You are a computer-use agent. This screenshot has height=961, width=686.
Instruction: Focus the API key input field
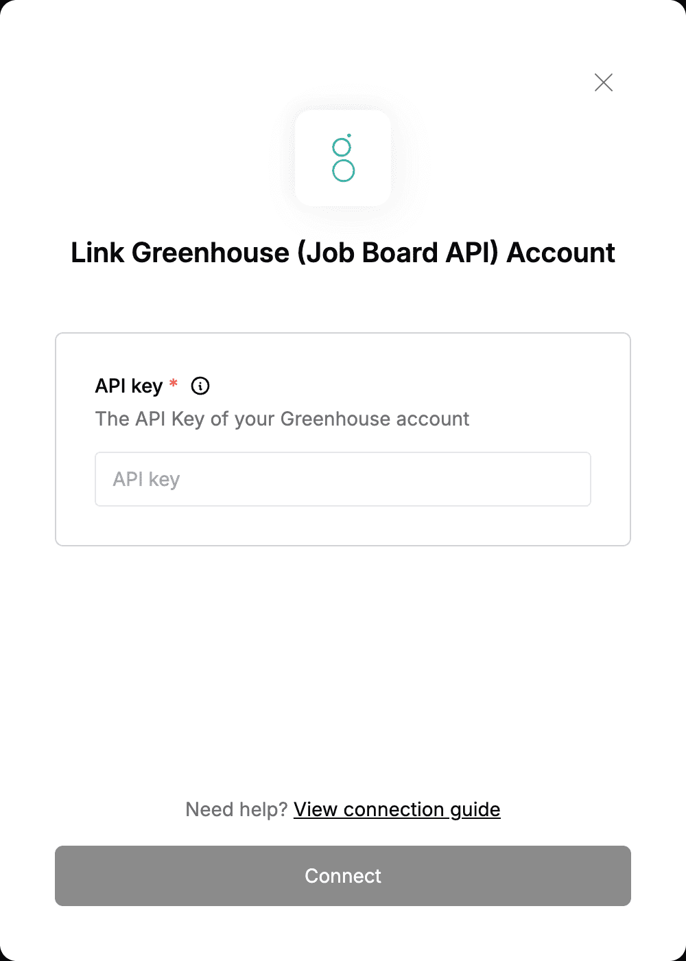[343, 479]
